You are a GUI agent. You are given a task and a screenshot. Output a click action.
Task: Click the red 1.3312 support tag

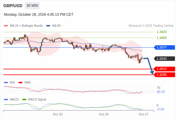164,69
